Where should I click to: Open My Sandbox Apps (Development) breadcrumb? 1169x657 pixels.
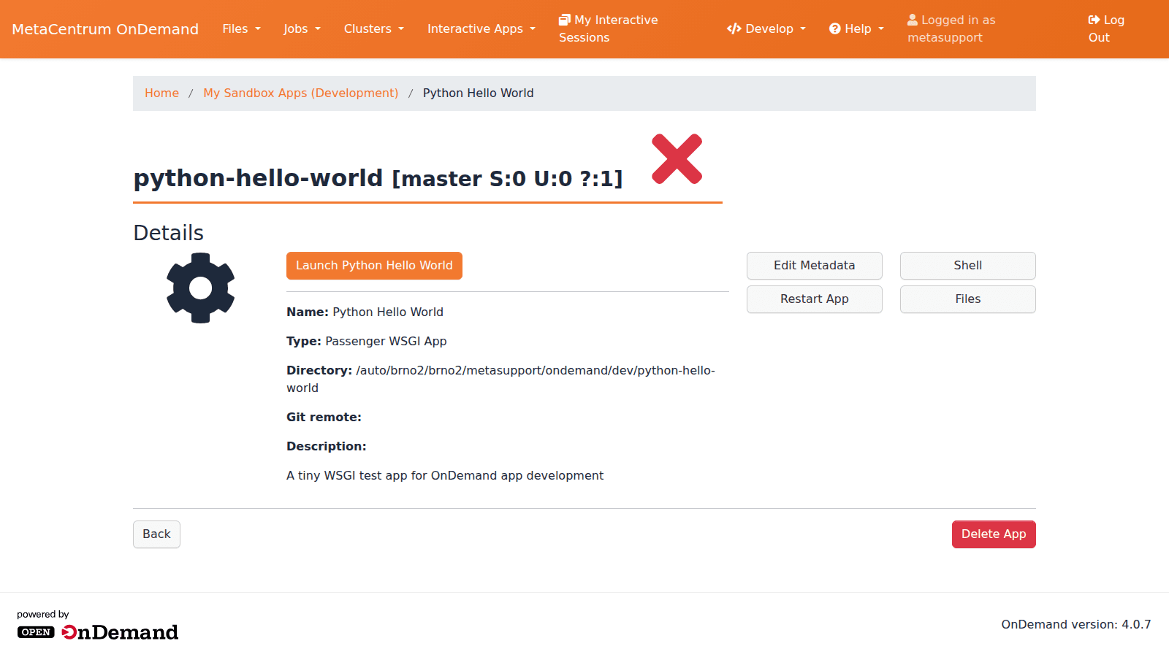click(x=300, y=93)
